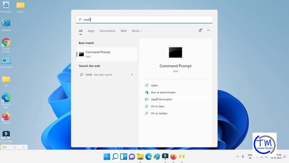
Task: Click the Open action icon
Action: [146, 86]
